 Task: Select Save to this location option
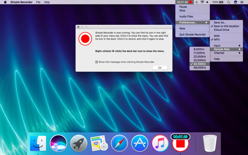tap(226, 26)
